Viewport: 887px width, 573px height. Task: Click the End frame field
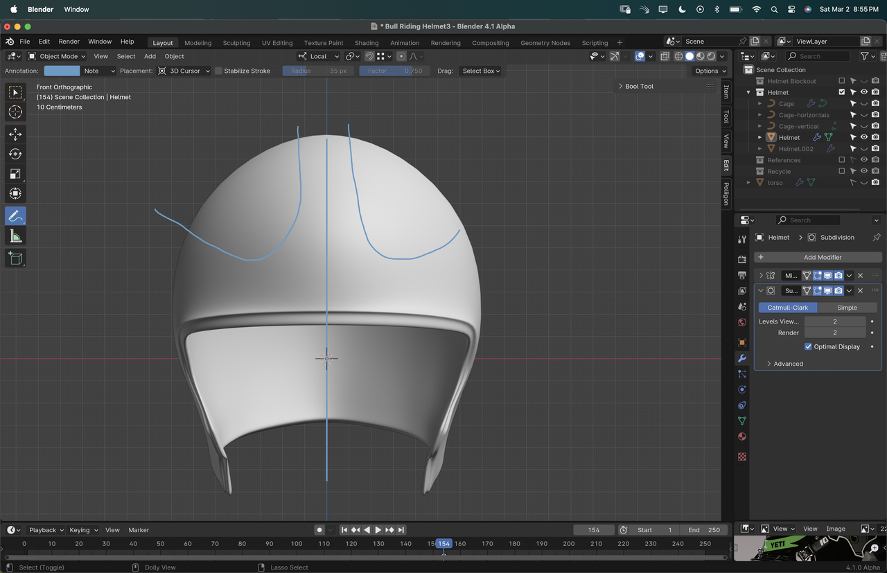coord(704,530)
